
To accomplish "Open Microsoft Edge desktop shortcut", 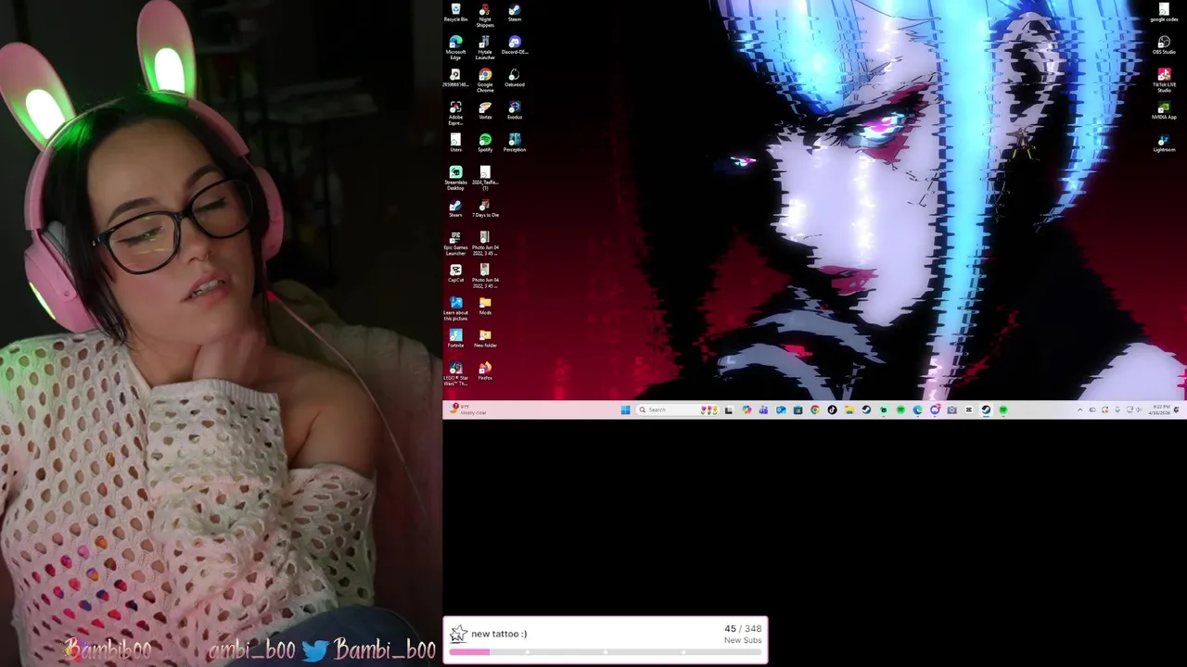I will click(455, 47).
